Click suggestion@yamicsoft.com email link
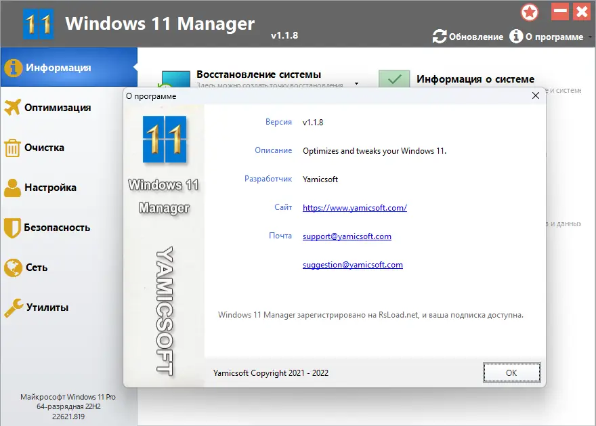Image resolution: width=596 pixels, height=426 pixels. (x=353, y=265)
